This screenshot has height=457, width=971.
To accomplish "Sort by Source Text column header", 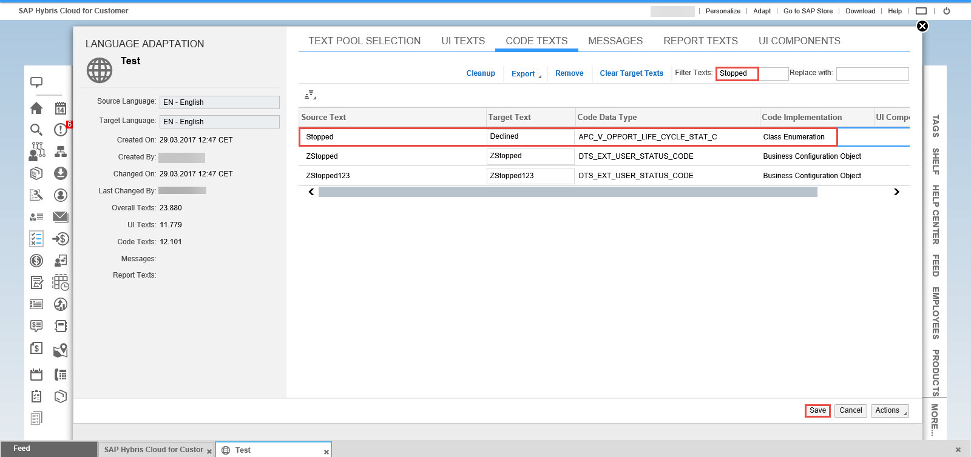I will 392,118.
